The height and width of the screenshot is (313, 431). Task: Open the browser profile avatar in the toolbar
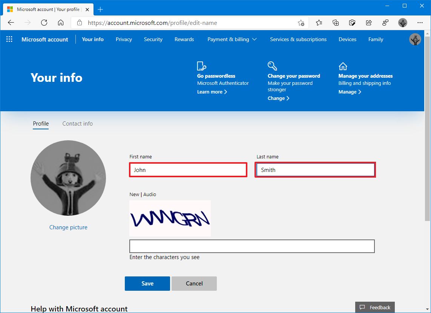[x=403, y=23]
